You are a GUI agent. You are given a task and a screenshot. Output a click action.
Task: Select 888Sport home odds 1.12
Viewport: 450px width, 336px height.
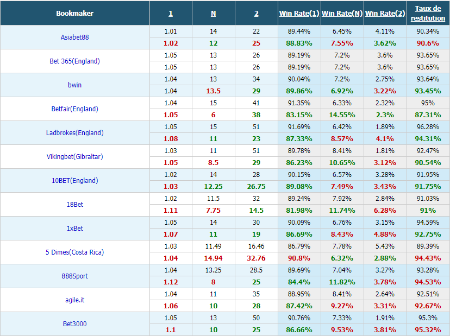point(171,282)
